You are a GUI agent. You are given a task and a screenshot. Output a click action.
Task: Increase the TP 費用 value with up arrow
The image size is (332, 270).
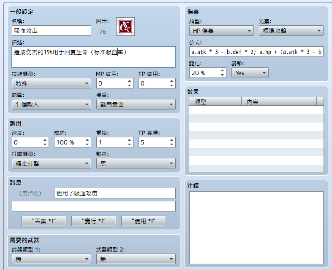point(171,81)
